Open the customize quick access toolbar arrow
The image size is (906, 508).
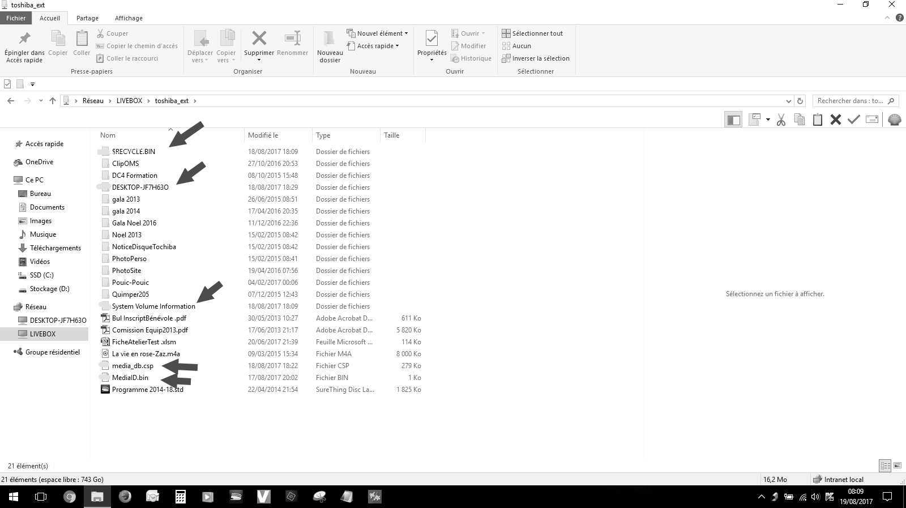32,84
